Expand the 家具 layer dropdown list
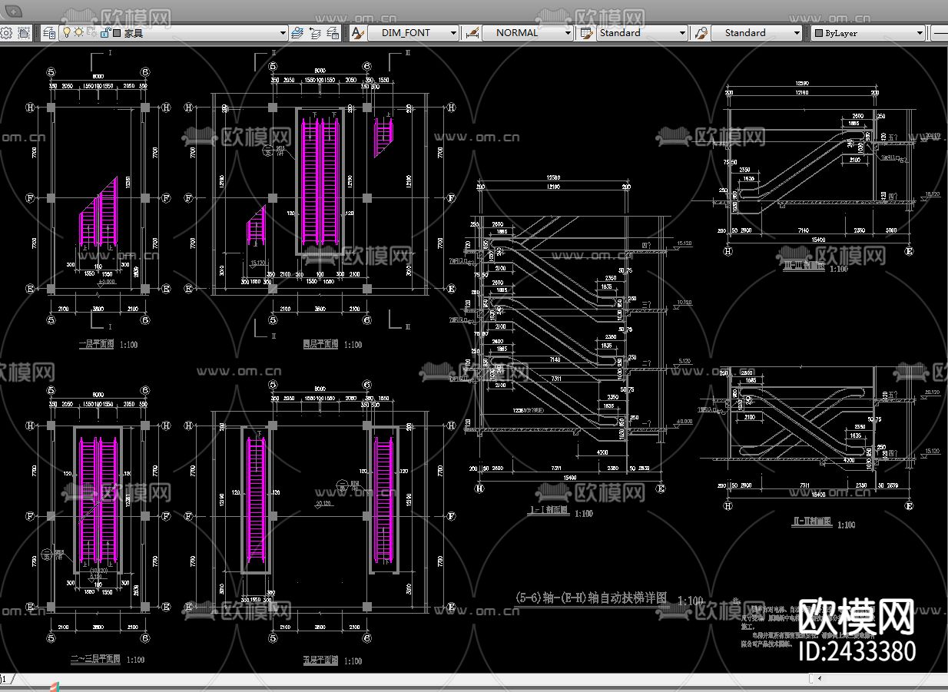 coord(282,33)
